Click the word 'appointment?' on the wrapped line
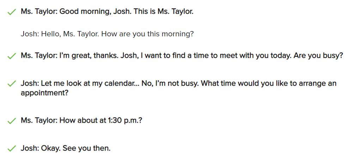 point(44,93)
